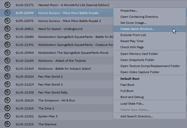Select Add Search Directory... entry

pyautogui.click(x=150, y=116)
